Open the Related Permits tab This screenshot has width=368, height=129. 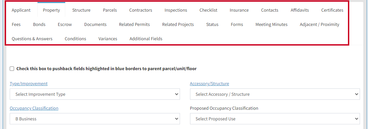[x=134, y=25]
